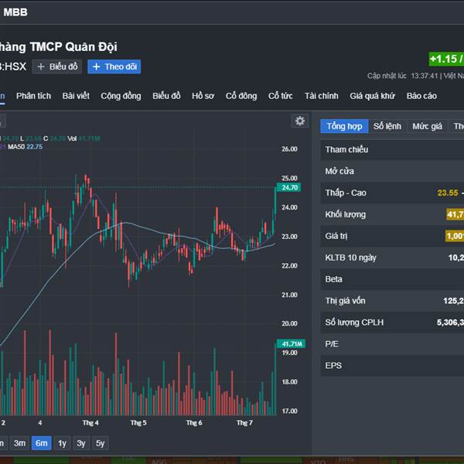Open the Bài viết tab

point(76,96)
